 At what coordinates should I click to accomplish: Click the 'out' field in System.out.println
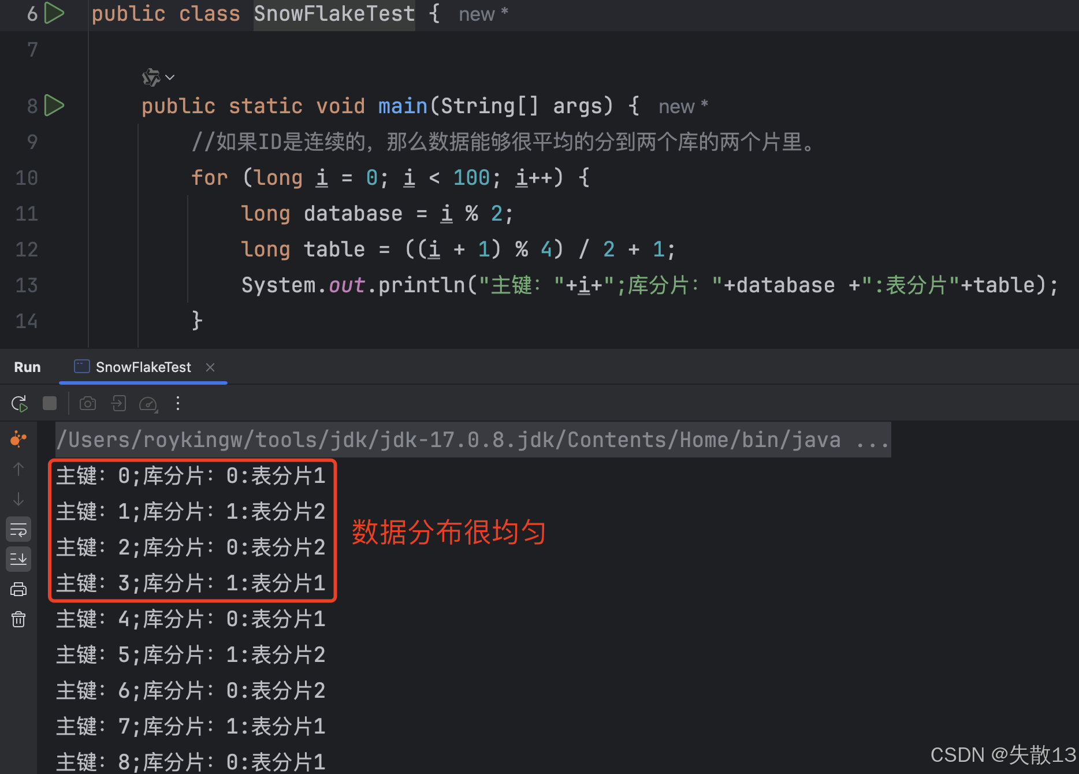pyautogui.click(x=347, y=285)
